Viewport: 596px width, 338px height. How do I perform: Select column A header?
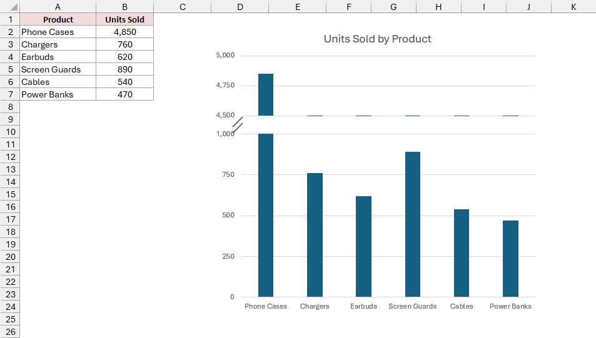tap(58, 6)
